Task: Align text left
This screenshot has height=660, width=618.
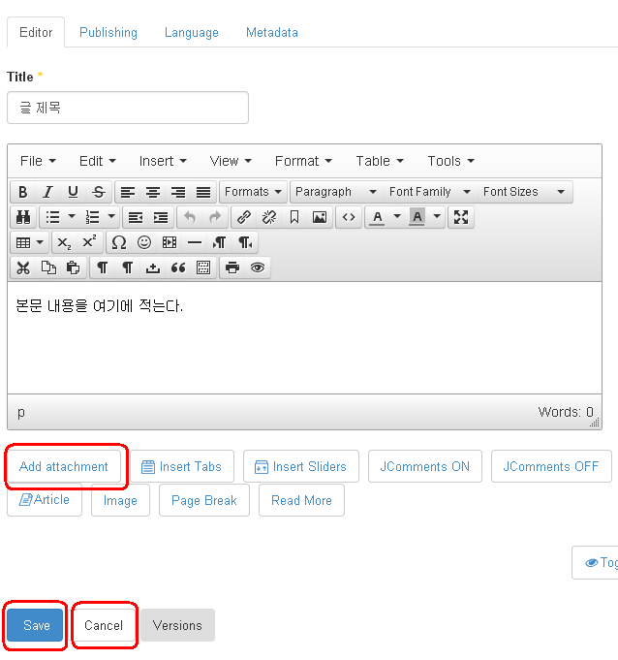Action: [x=128, y=192]
